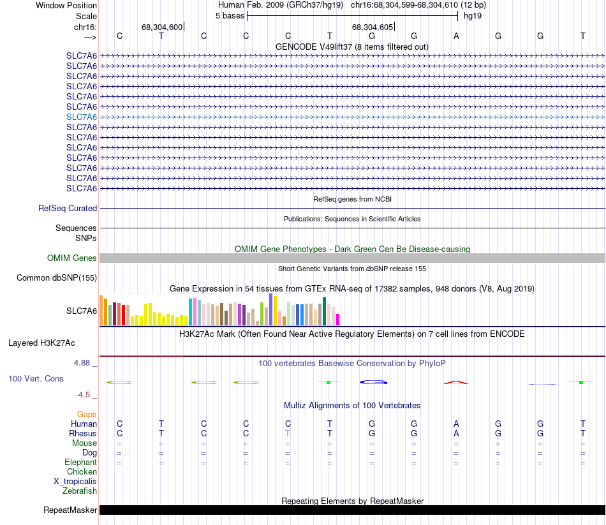Click the '5 bases' scale label
The image size is (606, 525).
click(230, 16)
